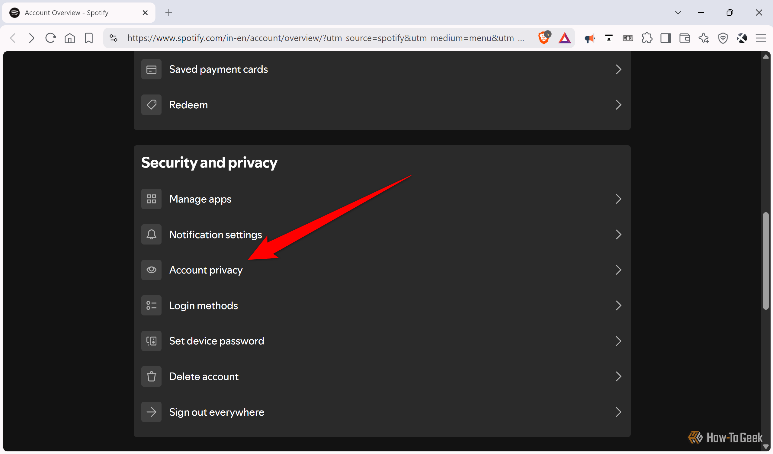Open the Redeem link
Image resolution: width=773 pixels, height=454 pixels.
[188, 105]
